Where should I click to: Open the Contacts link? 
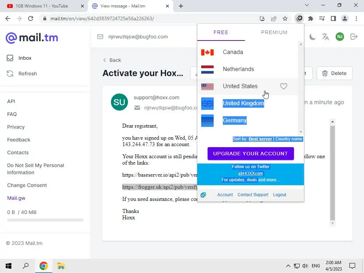pos(18,152)
